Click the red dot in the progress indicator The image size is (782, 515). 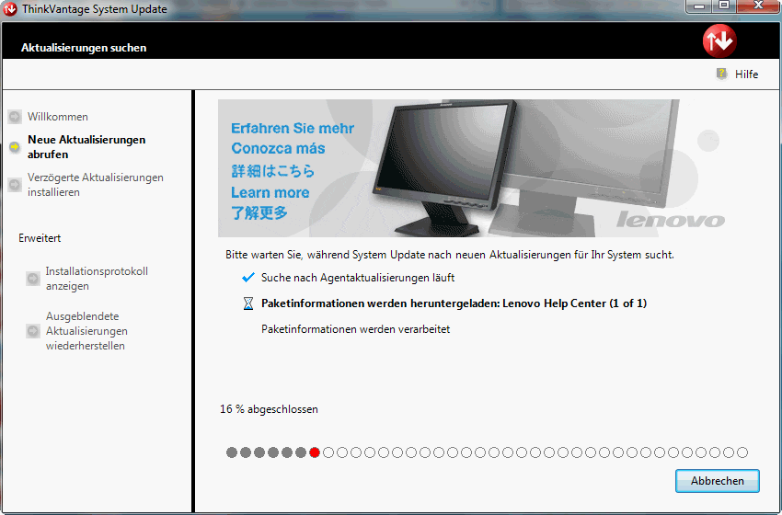[315, 452]
